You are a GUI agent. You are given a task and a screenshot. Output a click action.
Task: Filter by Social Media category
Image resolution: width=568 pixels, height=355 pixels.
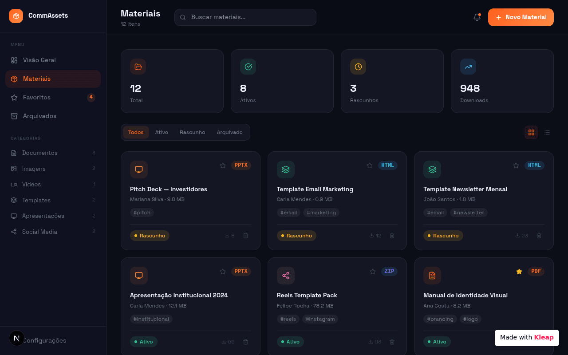coord(53,232)
